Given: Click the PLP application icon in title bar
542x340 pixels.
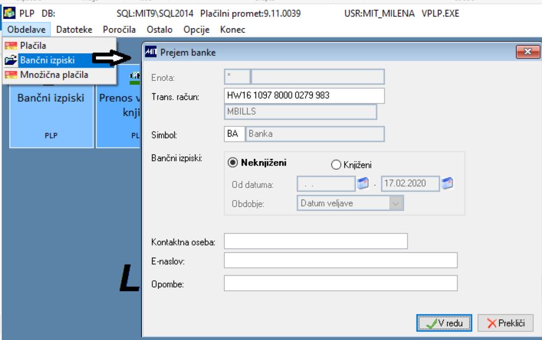Looking at the screenshot, I should tap(9, 13).
